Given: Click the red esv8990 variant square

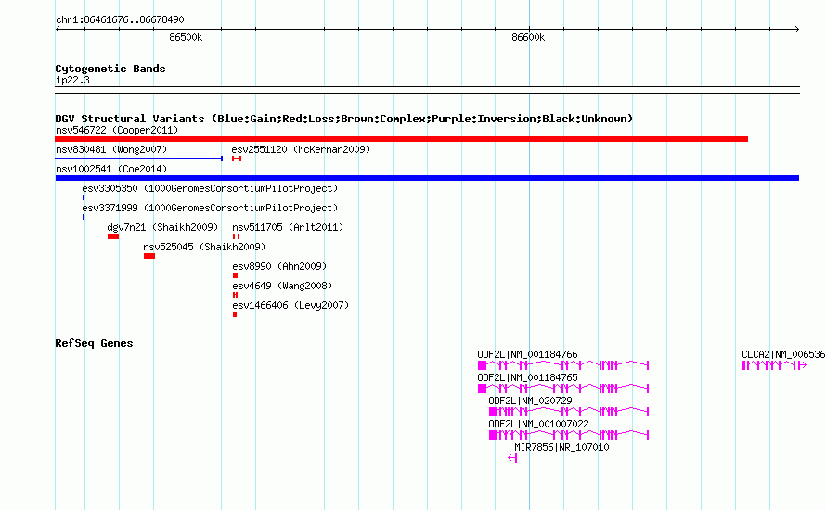Looking at the screenshot, I should [x=235, y=275].
